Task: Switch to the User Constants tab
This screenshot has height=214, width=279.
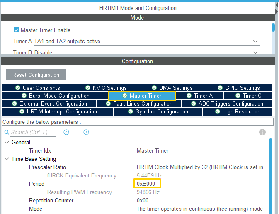Action: tap(38, 88)
